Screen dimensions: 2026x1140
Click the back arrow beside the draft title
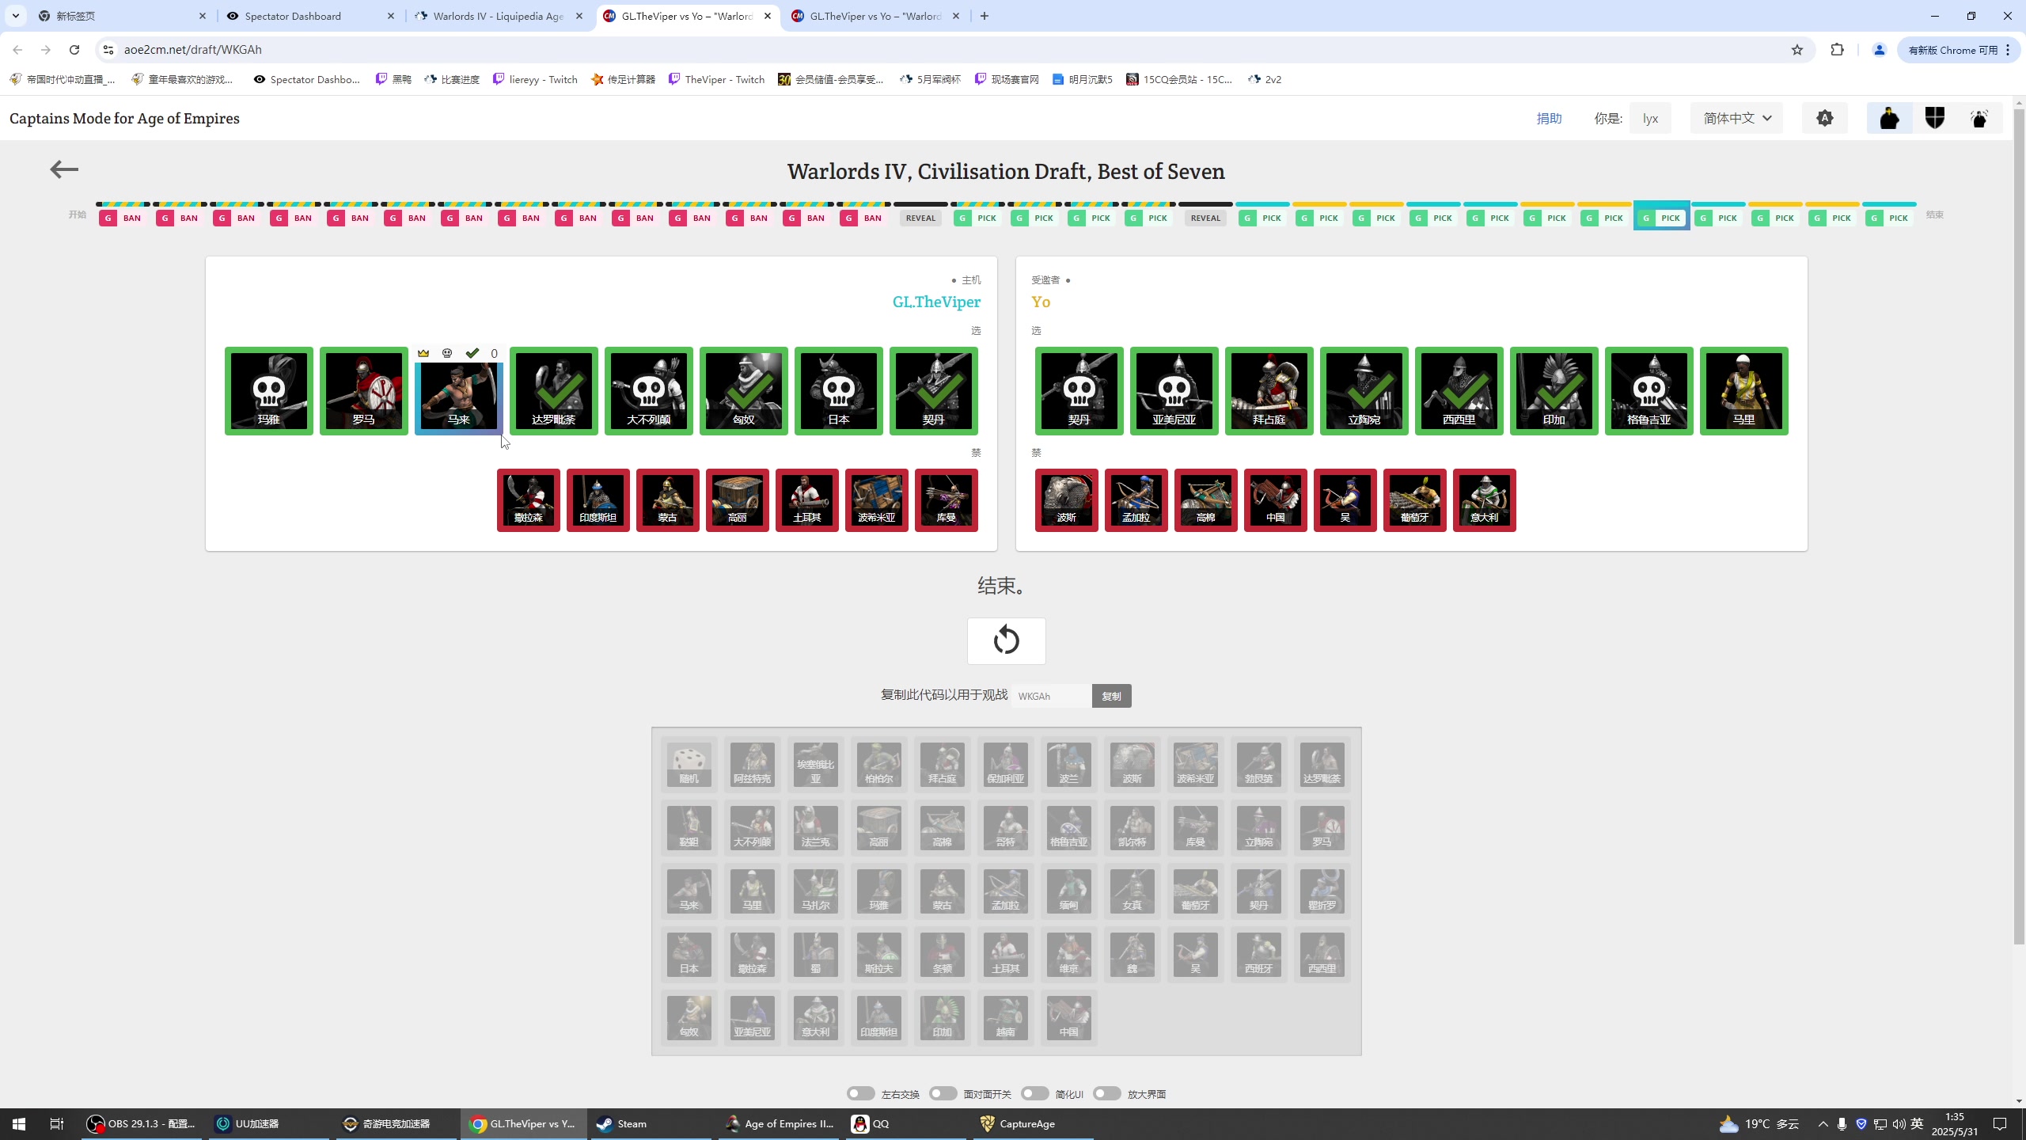tap(64, 169)
